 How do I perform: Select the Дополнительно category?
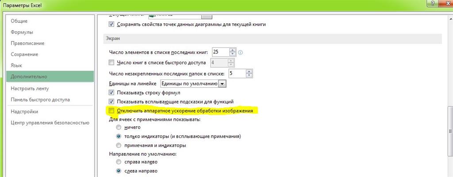pyautogui.click(x=50, y=77)
